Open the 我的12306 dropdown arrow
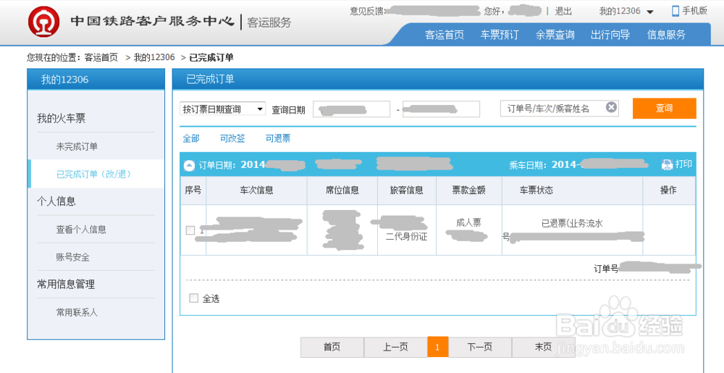724x373 pixels. click(x=650, y=12)
